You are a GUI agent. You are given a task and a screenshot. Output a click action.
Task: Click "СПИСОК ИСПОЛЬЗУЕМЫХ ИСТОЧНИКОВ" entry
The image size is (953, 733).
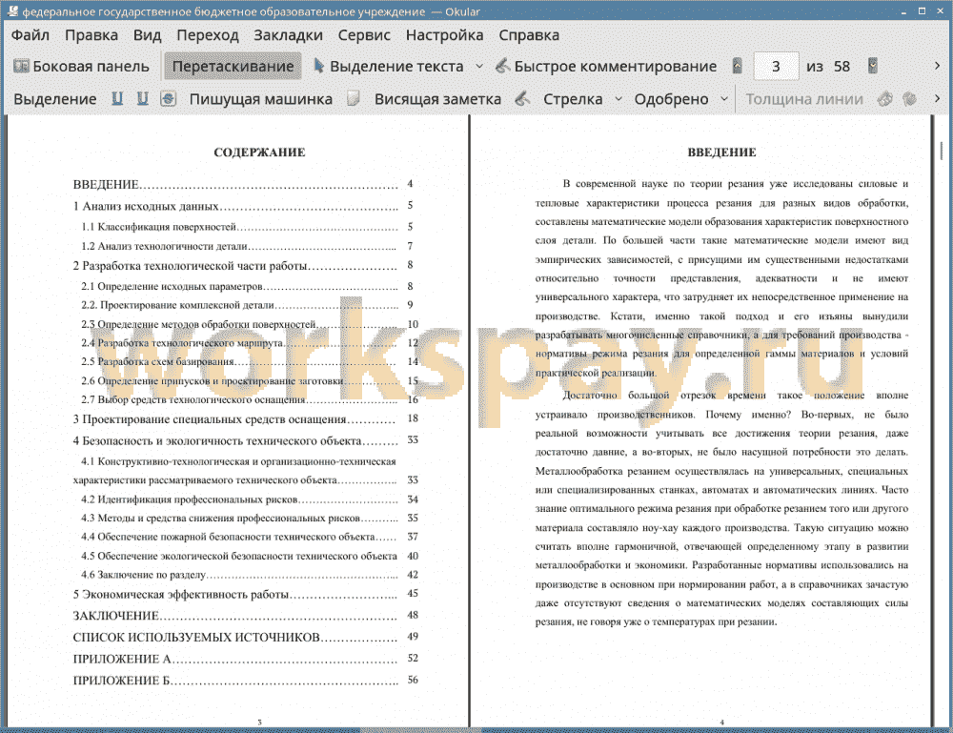point(246,637)
